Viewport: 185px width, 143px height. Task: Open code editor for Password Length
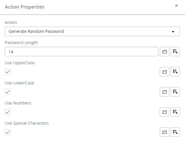(x=165, y=52)
